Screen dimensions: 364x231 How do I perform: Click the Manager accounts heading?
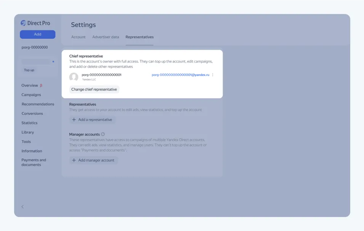tap(85, 135)
